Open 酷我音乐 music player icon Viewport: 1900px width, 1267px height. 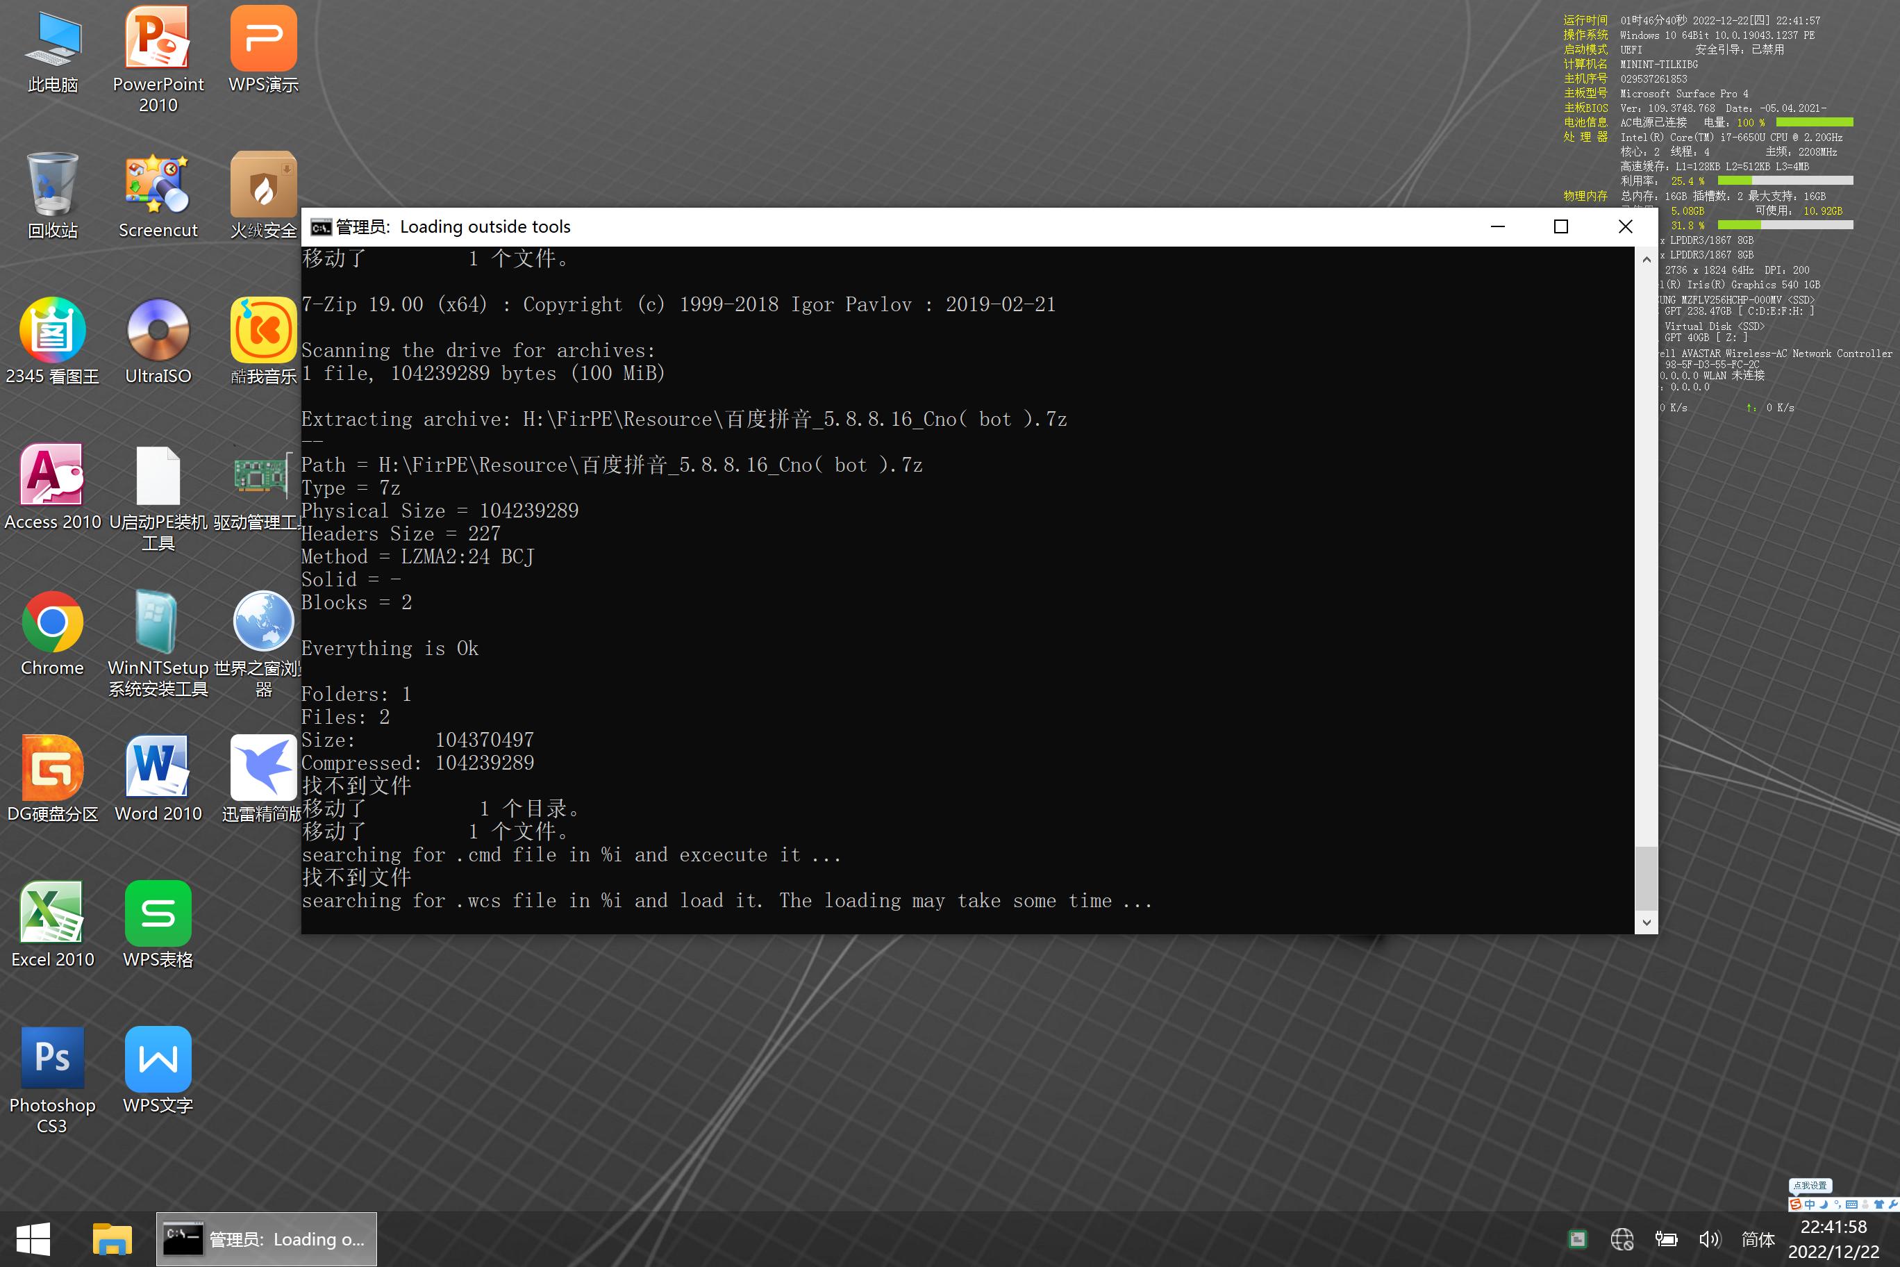pos(263,341)
